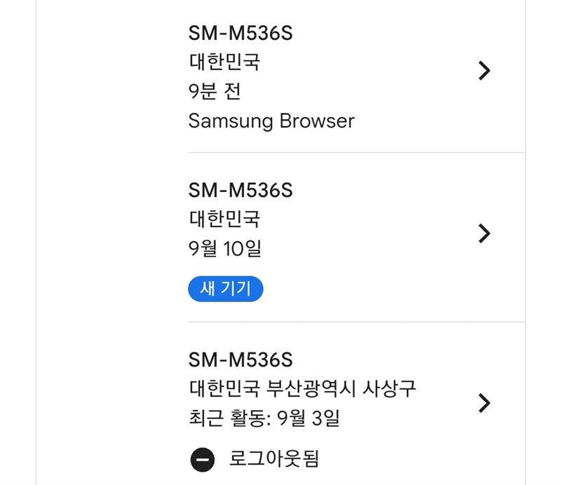Open the device row marked 새 기기
The height and width of the screenshot is (485, 561).
coord(351,238)
